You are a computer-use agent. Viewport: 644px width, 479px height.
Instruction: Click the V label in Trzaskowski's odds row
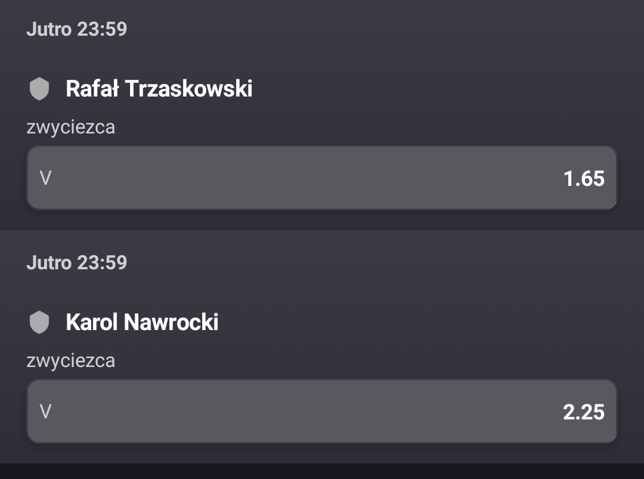click(46, 178)
